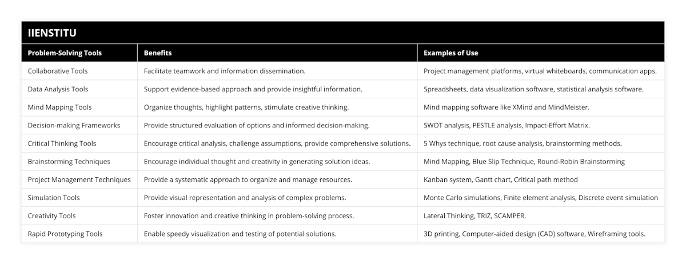The width and height of the screenshot is (686, 264).
Task: Click the Creativity Tools row label
Action: (51, 216)
